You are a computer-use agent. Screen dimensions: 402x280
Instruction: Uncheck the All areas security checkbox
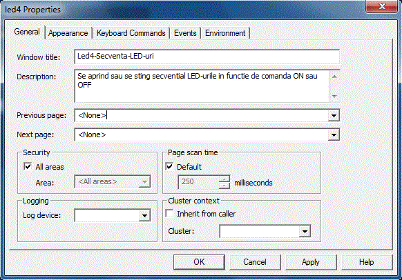click(x=28, y=167)
